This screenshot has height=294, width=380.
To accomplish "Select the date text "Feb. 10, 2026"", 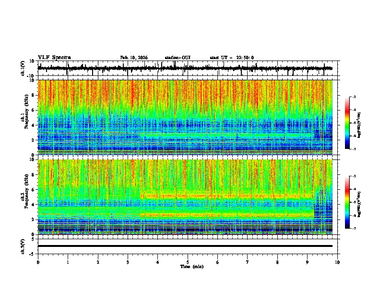I will point(134,58).
